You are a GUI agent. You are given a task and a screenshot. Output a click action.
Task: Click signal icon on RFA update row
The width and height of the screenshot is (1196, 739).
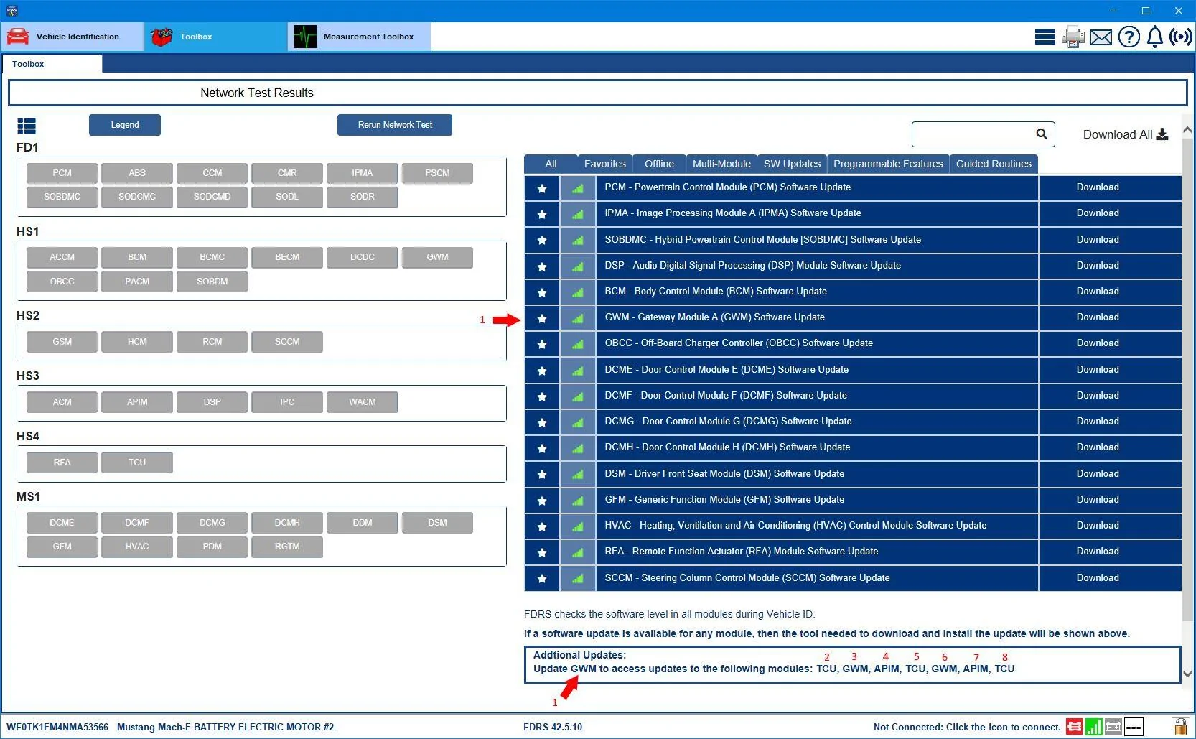click(x=578, y=552)
